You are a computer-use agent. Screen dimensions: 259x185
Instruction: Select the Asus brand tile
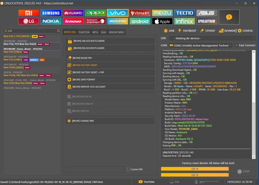coord(207,13)
